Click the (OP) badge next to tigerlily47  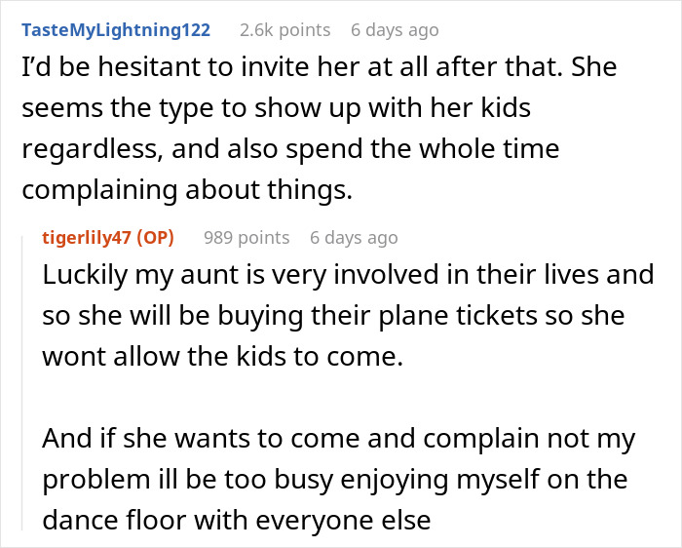(155, 238)
